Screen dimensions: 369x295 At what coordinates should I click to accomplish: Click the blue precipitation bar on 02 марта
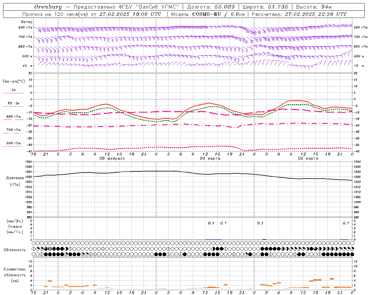[x=264, y=239]
